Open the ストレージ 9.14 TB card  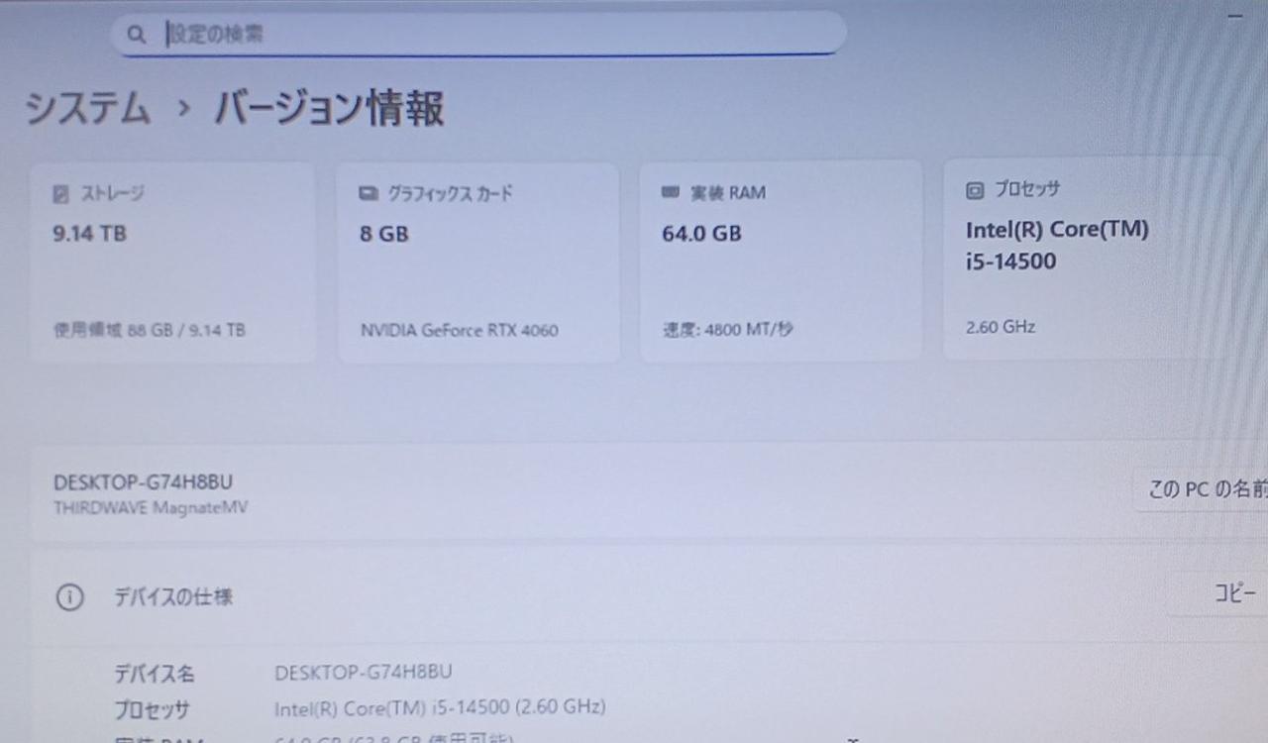pyautogui.click(x=172, y=263)
